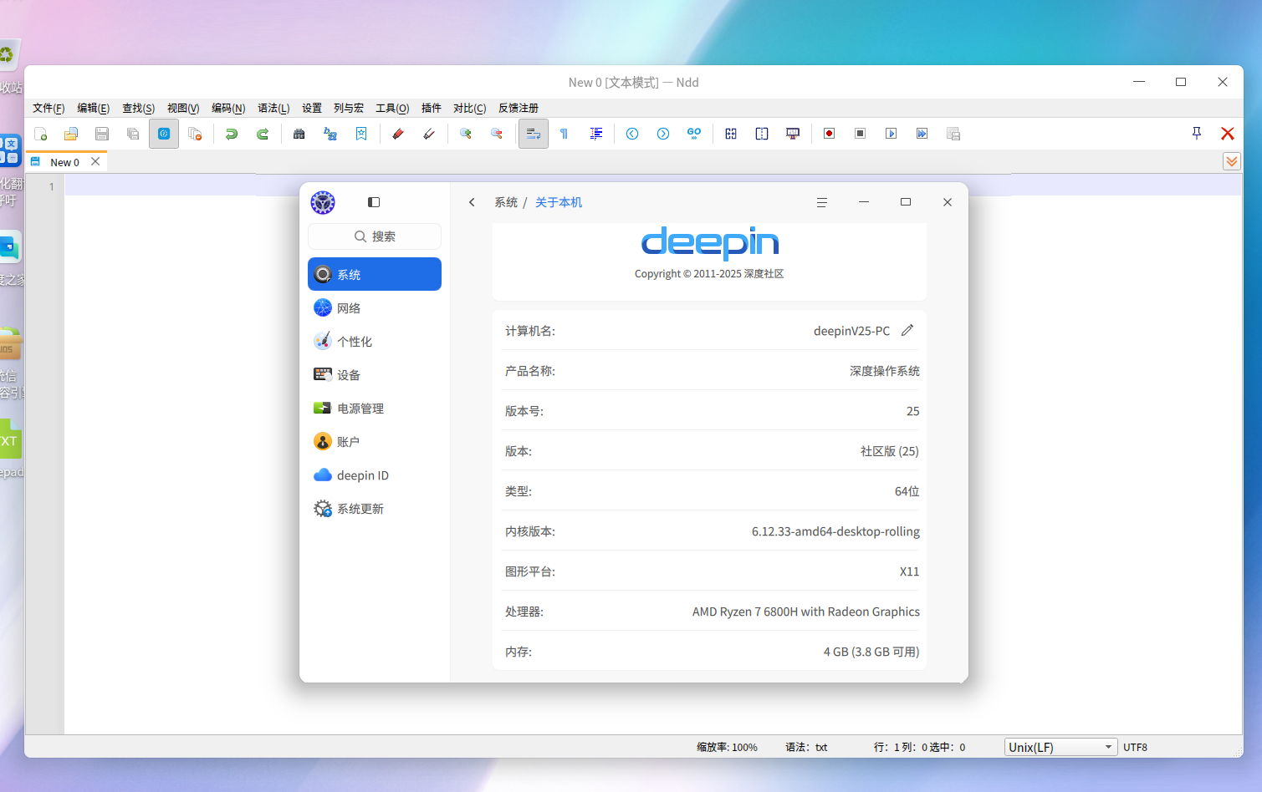
Task: Click the GO jump icon in toolbar
Action: tap(694, 134)
